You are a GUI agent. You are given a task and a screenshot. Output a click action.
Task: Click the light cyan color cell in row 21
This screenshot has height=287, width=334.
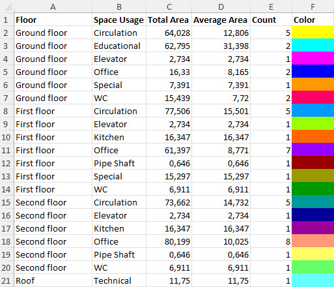coord(313,280)
